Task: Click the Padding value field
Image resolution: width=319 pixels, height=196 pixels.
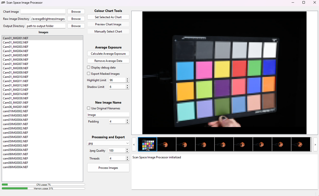Action: tap(117, 121)
